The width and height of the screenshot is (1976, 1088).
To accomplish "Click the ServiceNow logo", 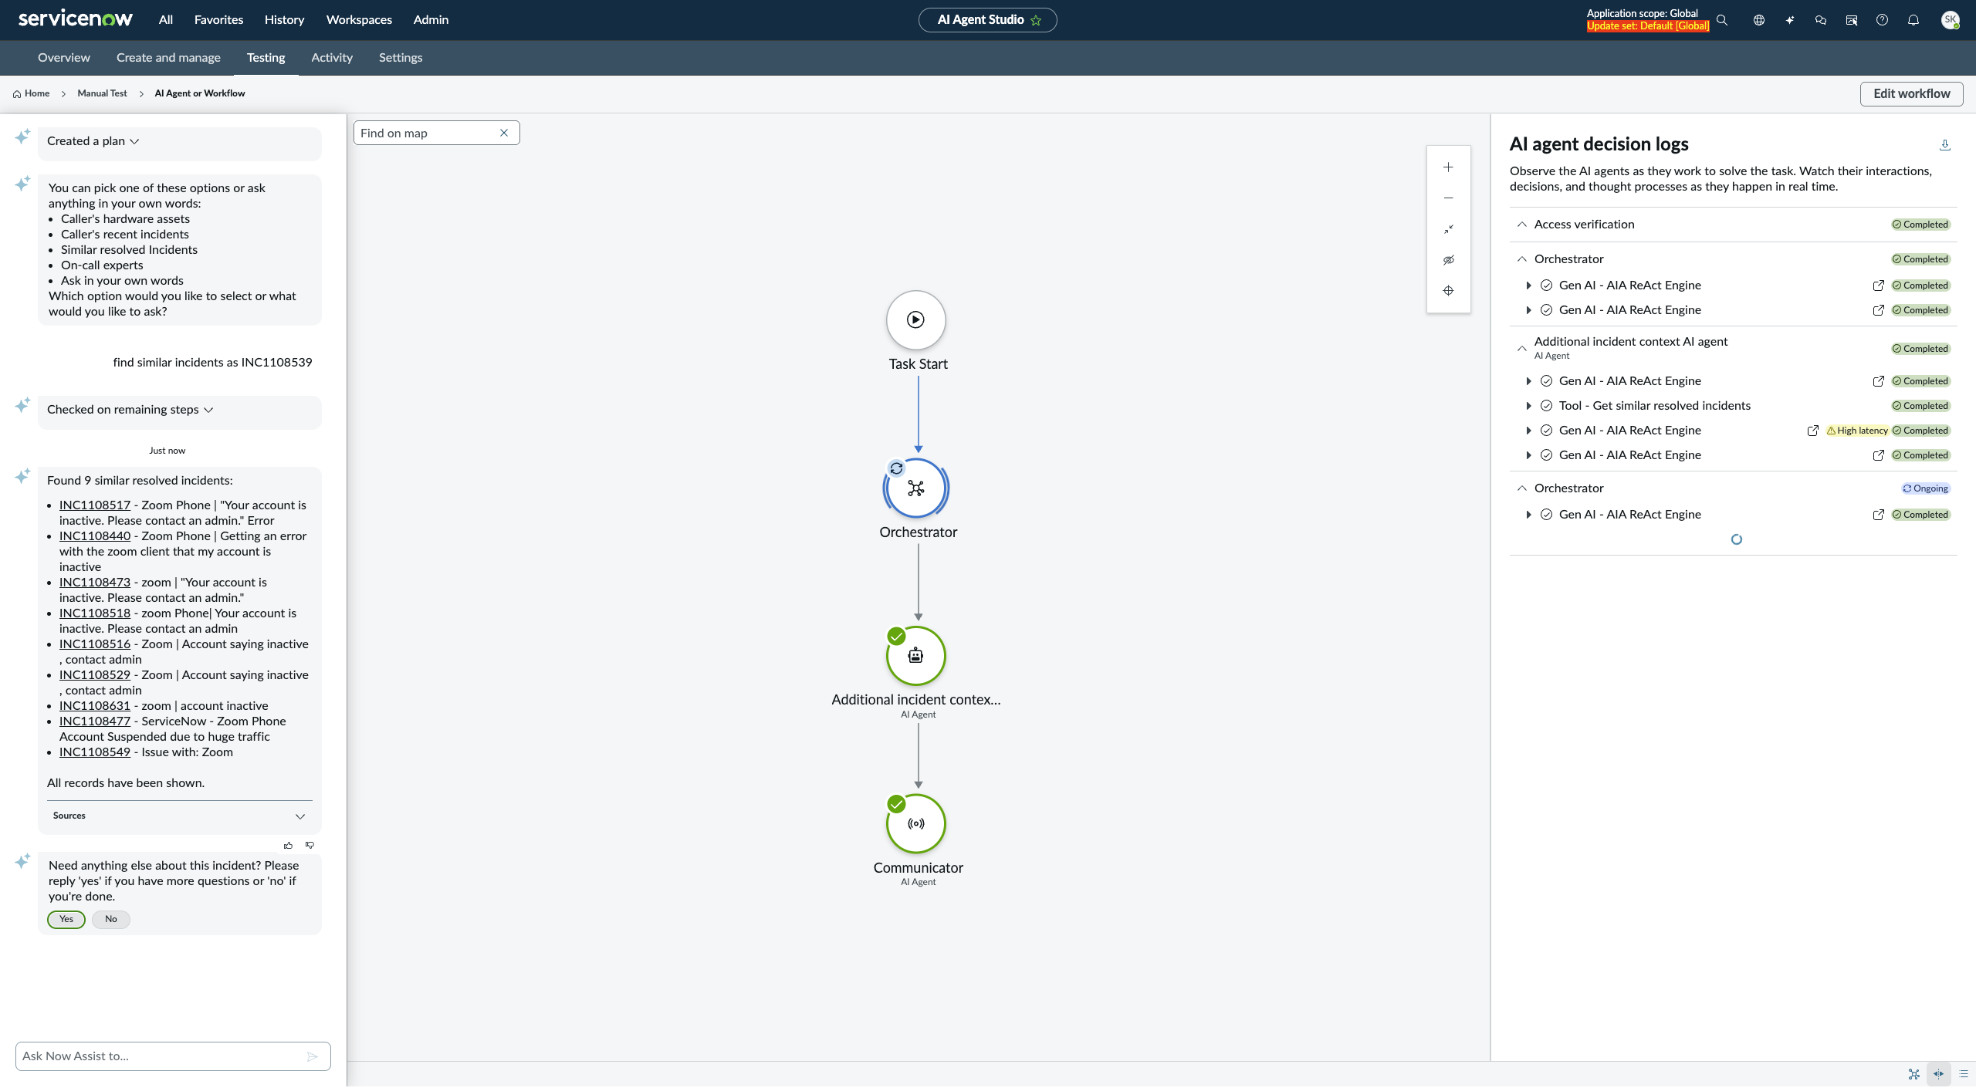I will [76, 19].
